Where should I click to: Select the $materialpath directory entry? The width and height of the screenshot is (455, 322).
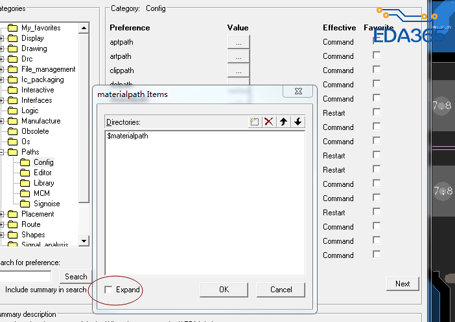click(128, 136)
